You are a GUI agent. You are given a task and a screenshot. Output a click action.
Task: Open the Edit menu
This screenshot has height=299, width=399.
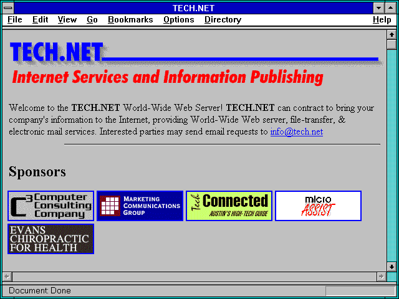tap(40, 20)
